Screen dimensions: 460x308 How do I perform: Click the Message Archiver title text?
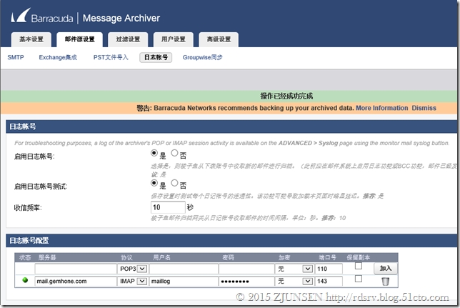[121, 18]
